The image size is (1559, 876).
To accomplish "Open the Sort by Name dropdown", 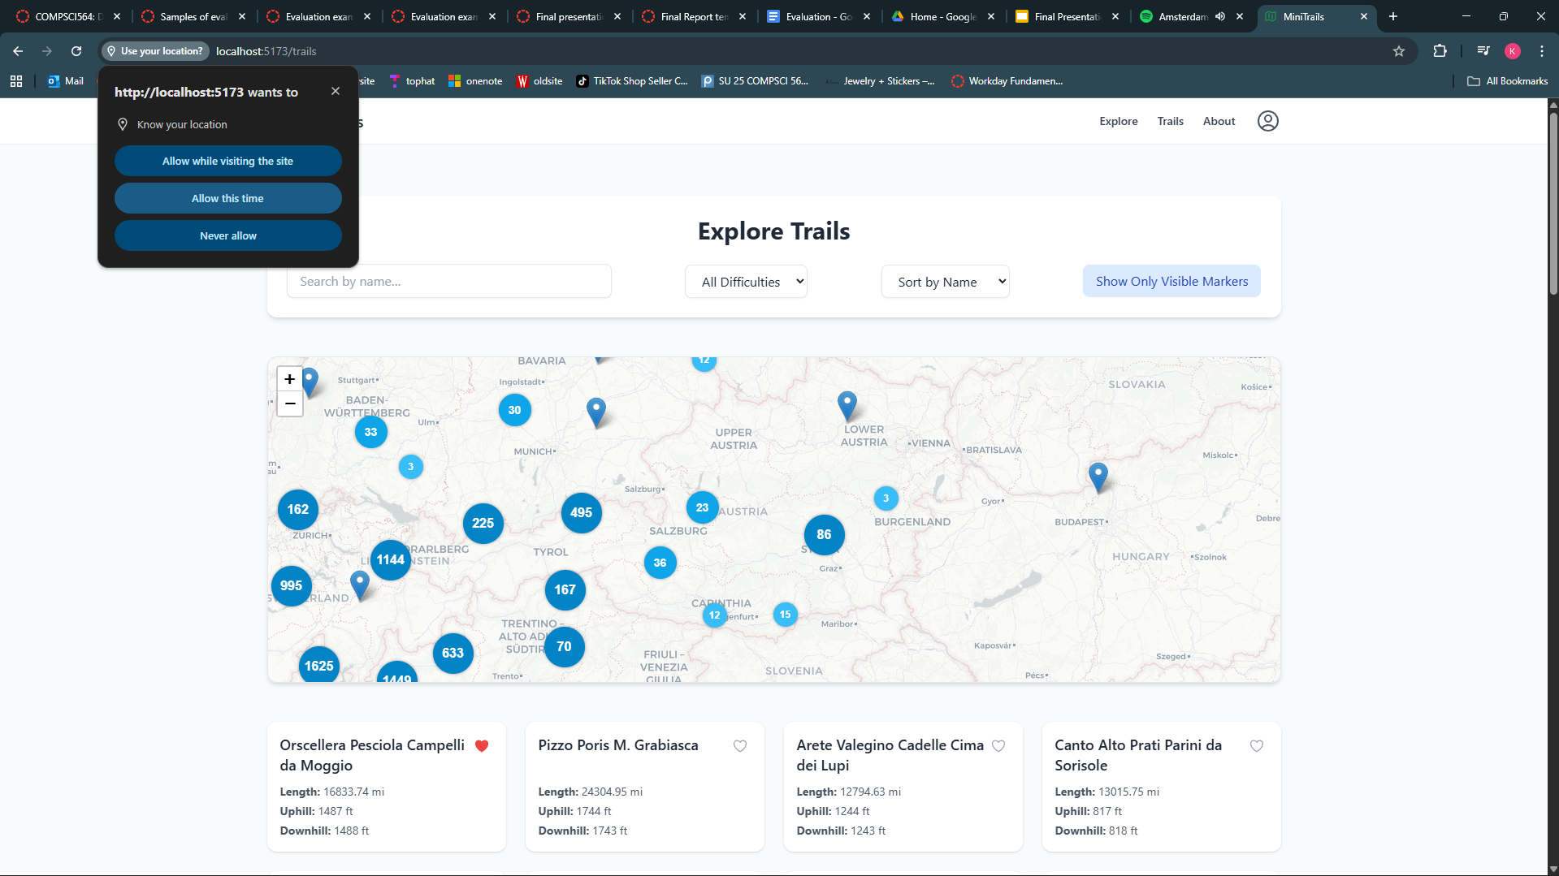I will pyautogui.click(x=945, y=281).
